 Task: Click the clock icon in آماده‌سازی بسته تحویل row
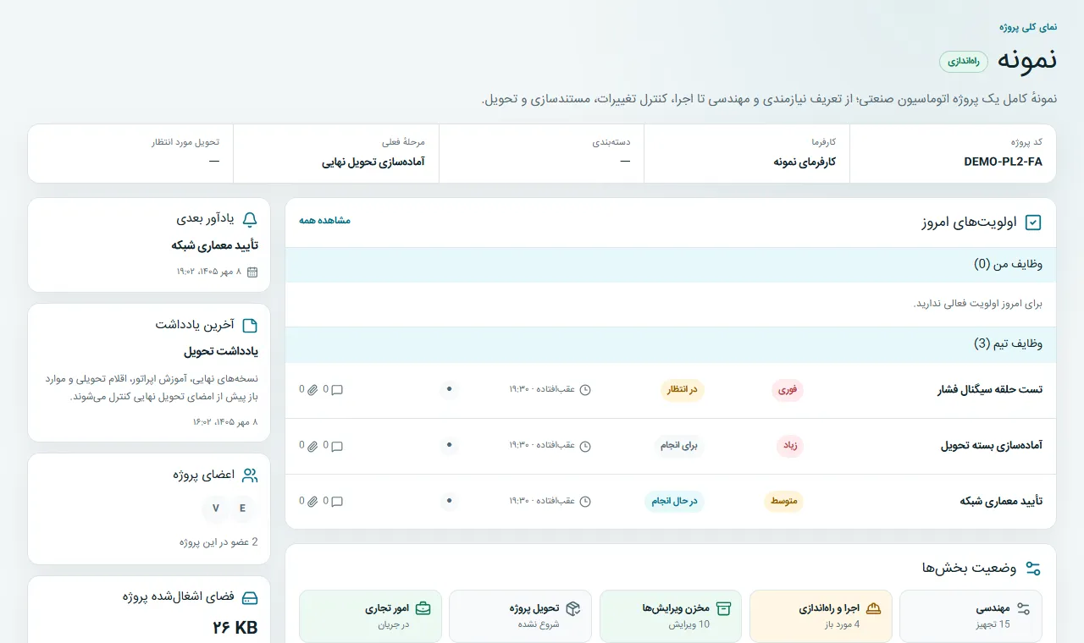click(x=584, y=446)
